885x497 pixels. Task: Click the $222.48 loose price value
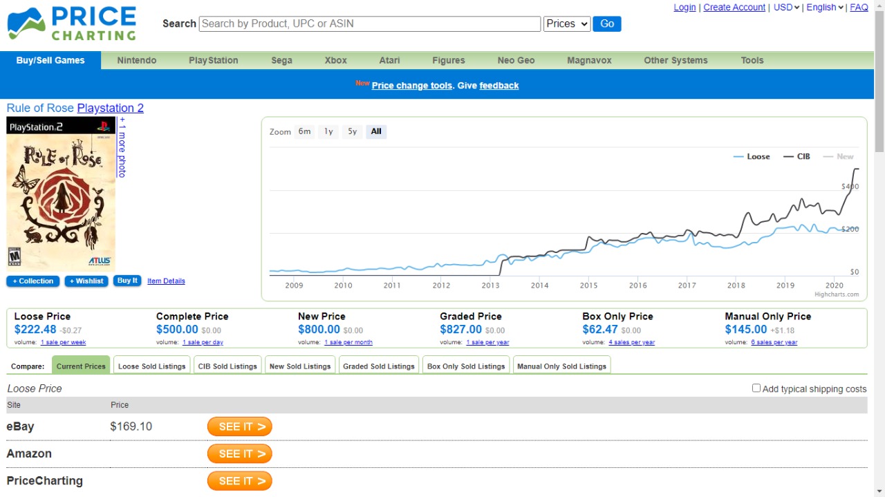point(35,330)
